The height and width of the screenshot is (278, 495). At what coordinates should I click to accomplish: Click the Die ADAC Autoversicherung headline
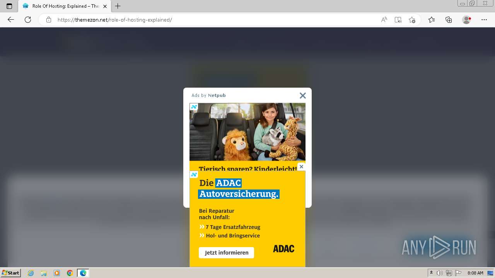pyautogui.click(x=239, y=188)
